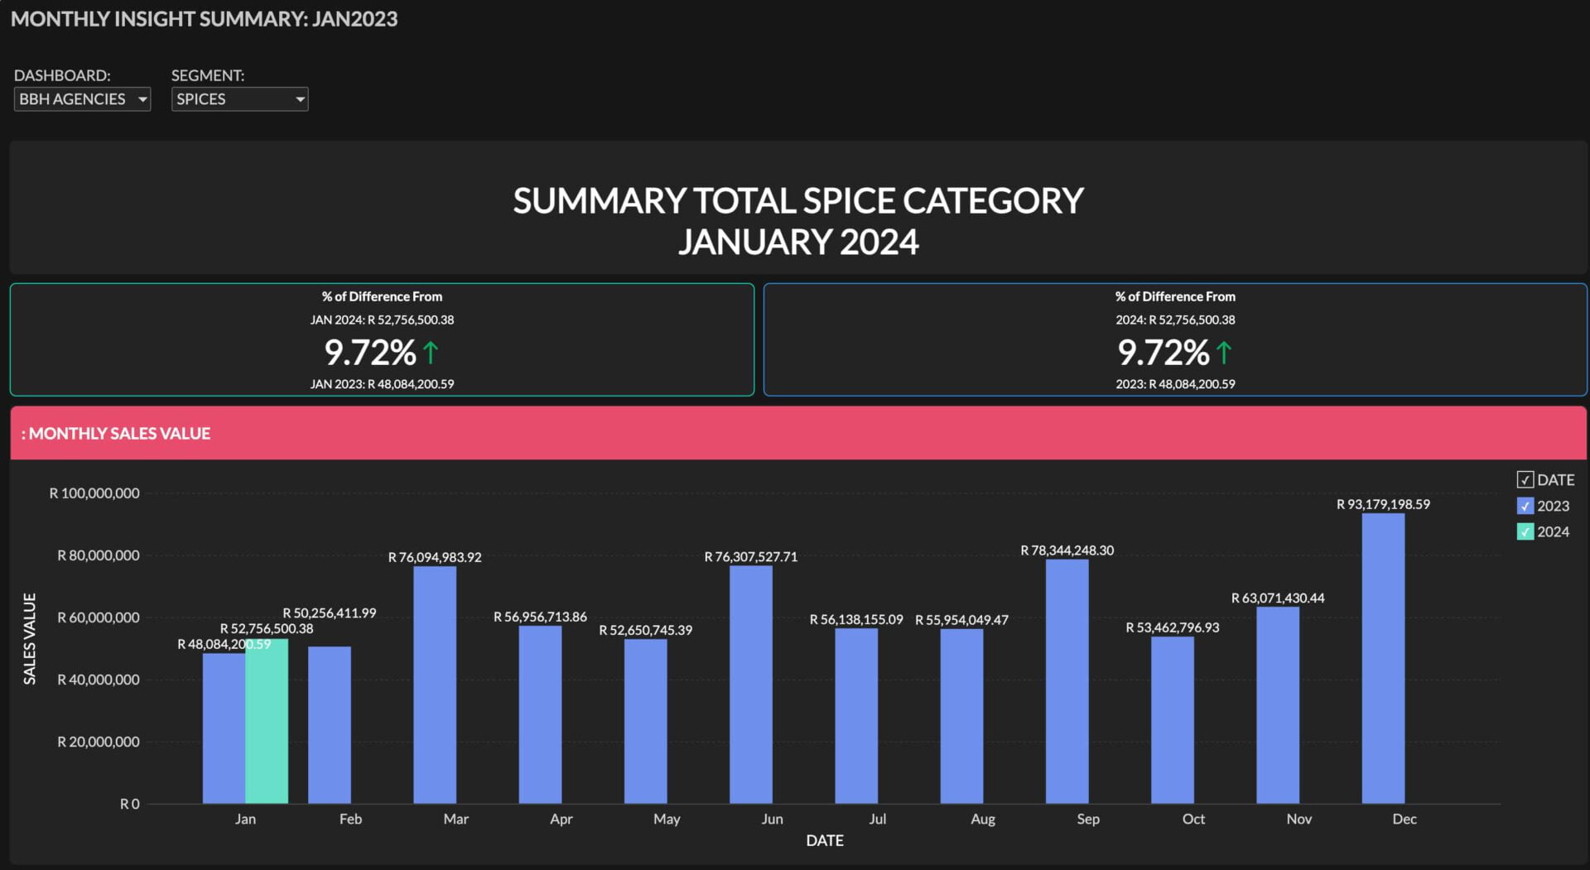This screenshot has width=1590, height=870.
Task: Select the November sales bar
Action: [1277, 705]
